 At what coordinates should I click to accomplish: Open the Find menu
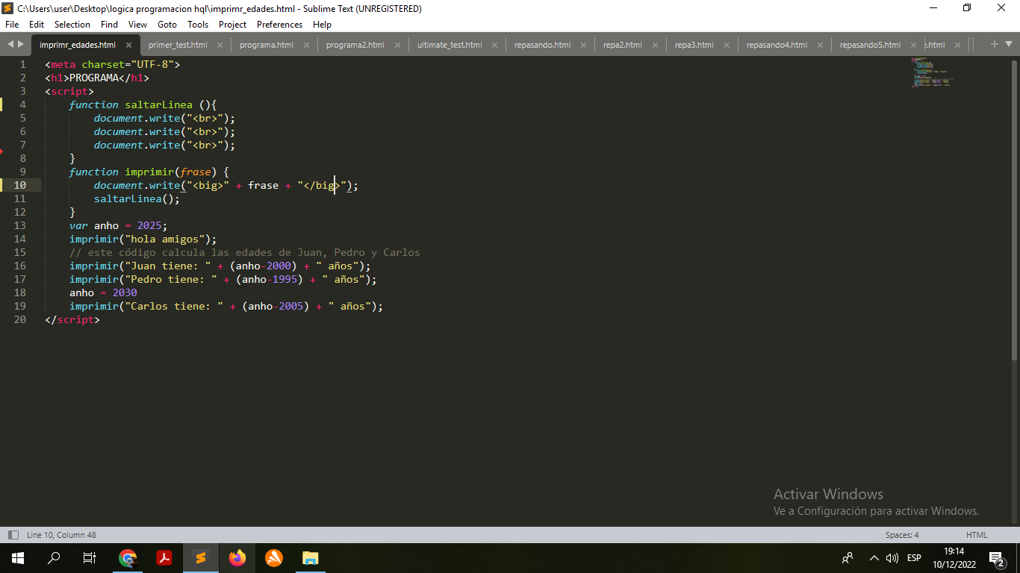[109, 25]
